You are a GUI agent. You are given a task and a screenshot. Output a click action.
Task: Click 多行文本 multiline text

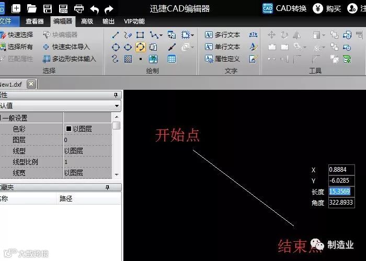222,35
